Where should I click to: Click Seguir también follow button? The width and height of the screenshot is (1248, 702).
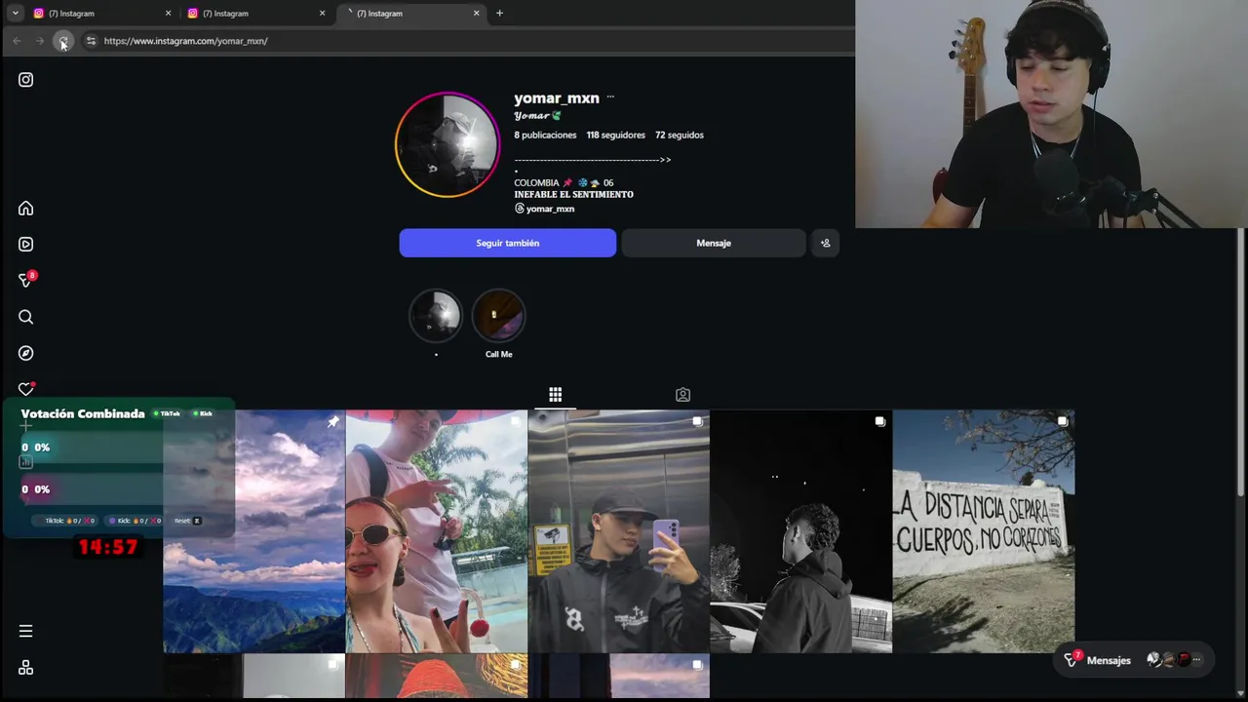coord(507,243)
